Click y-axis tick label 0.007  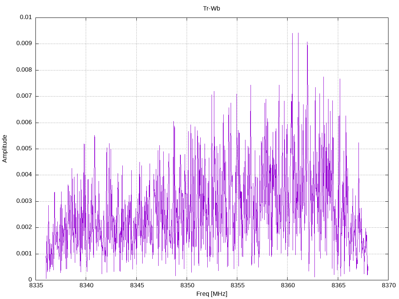(24, 96)
